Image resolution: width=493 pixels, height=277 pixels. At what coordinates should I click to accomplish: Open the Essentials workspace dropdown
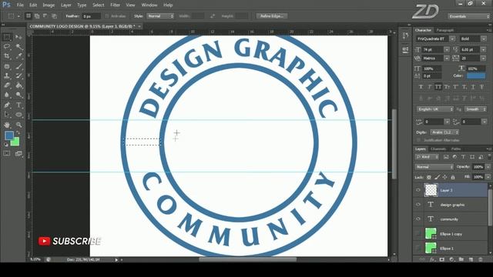point(468,16)
